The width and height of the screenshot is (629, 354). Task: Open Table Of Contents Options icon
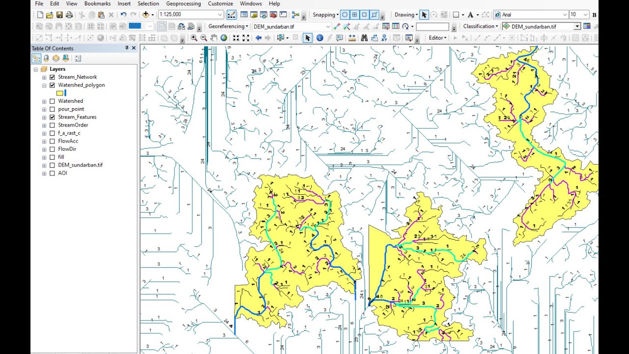tap(78, 58)
